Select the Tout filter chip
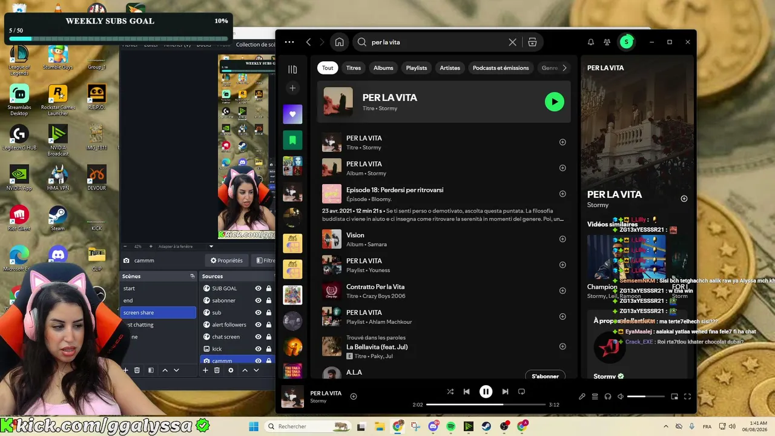Viewport: 775px width, 436px height. (328, 68)
